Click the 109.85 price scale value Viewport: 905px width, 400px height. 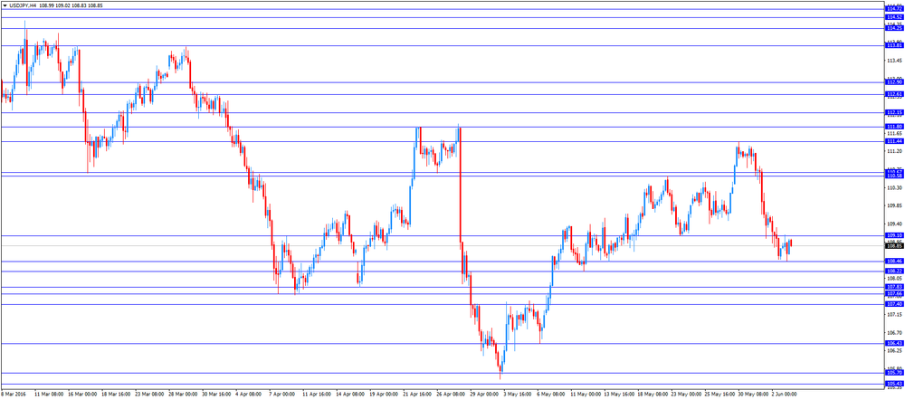(x=895, y=206)
